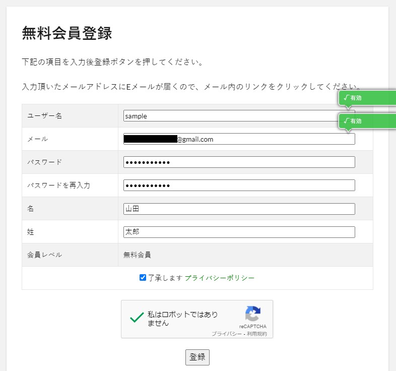Click the パスワードを再入力 confirmation field

[239, 185]
